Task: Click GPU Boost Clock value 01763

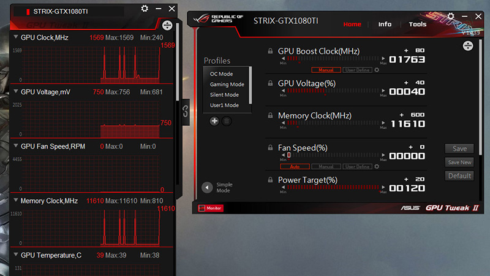Action: point(407,59)
